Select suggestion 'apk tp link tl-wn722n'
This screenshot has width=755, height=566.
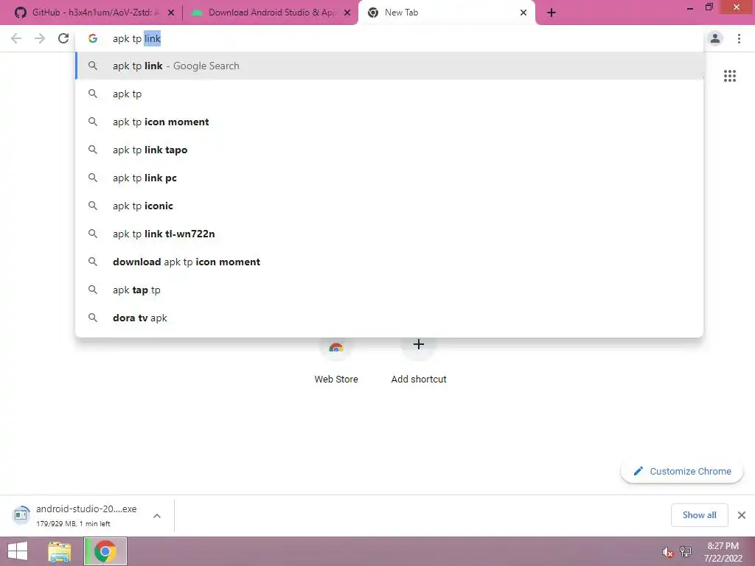(x=389, y=234)
